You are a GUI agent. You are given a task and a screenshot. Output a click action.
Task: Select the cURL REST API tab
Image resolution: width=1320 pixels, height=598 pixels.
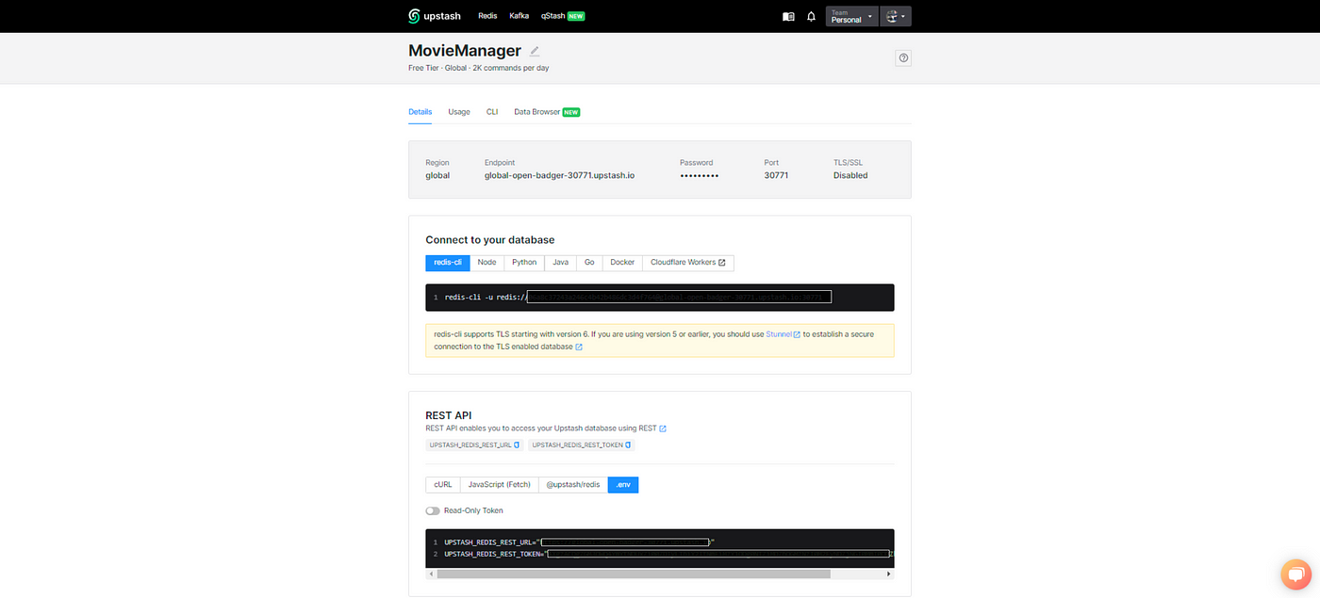443,485
